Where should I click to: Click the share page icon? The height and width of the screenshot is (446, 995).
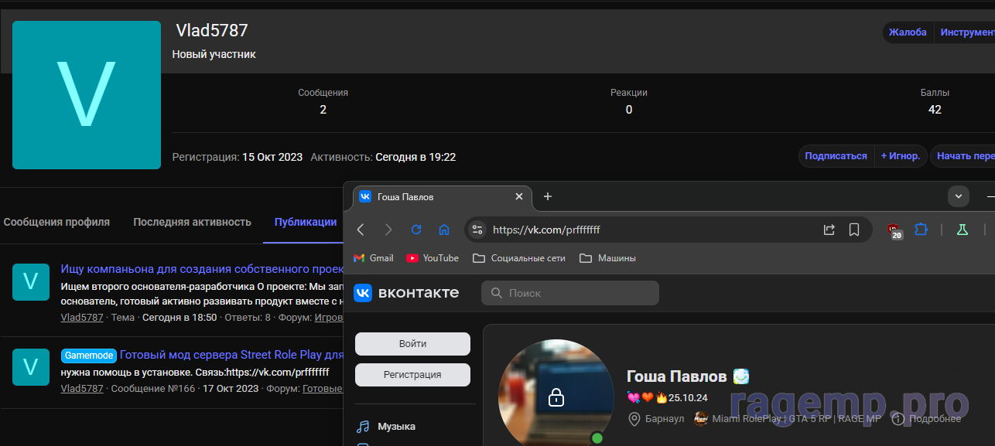pyautogui.click(x=829, y=230)
